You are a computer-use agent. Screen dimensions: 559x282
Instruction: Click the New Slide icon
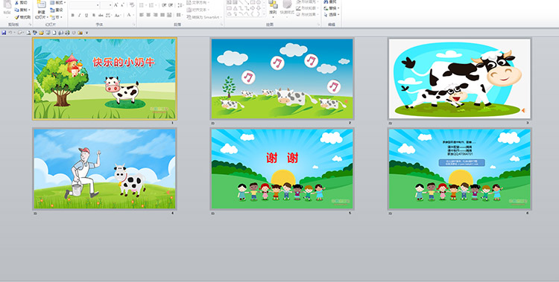pos(42,4)
